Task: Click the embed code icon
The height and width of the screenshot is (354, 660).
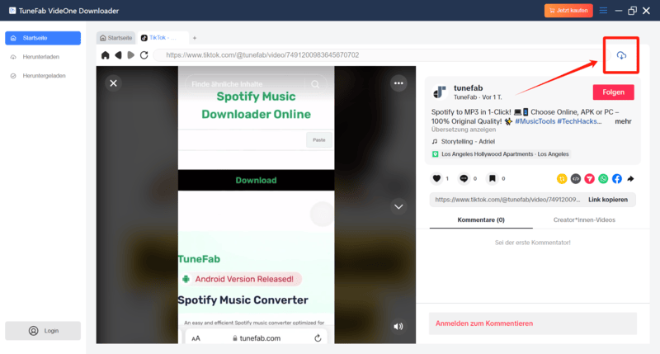Action: pos(575,178)
